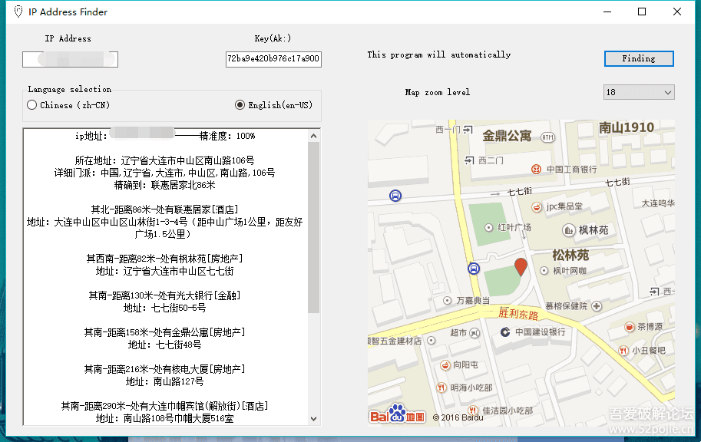Click the 松林苑 label on map

570,256
